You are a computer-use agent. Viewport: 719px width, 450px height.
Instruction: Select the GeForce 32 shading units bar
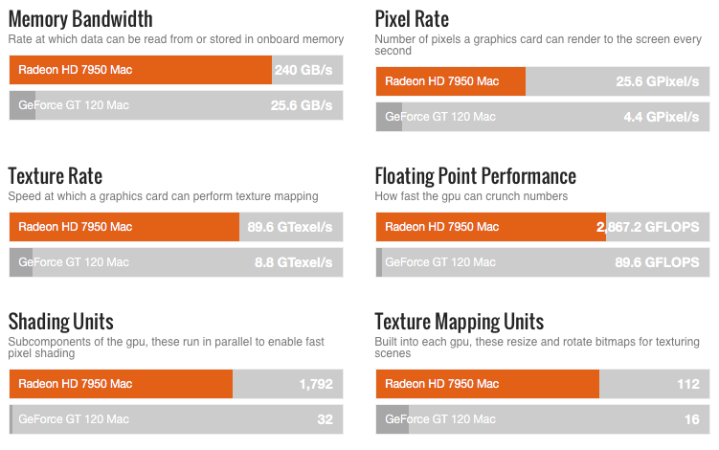pos(176,418)
